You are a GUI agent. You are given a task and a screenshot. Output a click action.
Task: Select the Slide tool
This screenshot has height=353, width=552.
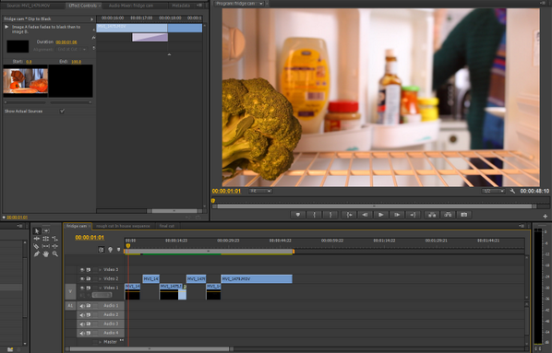coord(54,246)
